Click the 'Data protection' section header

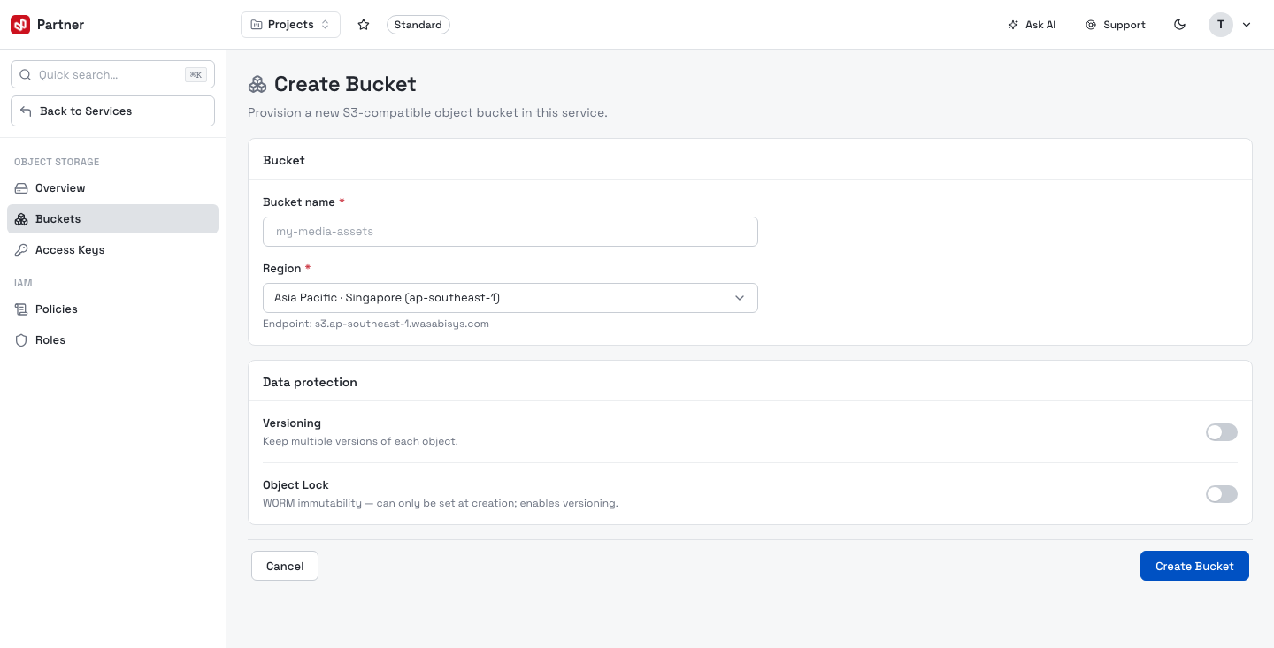point(310,382)
